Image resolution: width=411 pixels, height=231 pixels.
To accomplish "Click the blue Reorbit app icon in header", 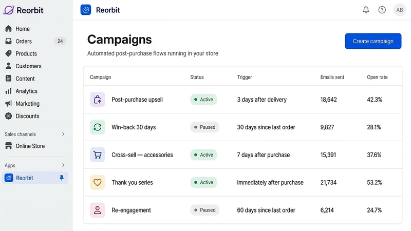I will (86, 10).
